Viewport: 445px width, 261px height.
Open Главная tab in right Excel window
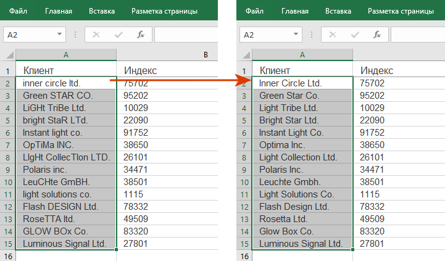click(x=295, y=11)
